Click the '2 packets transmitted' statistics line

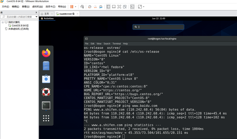144,129
